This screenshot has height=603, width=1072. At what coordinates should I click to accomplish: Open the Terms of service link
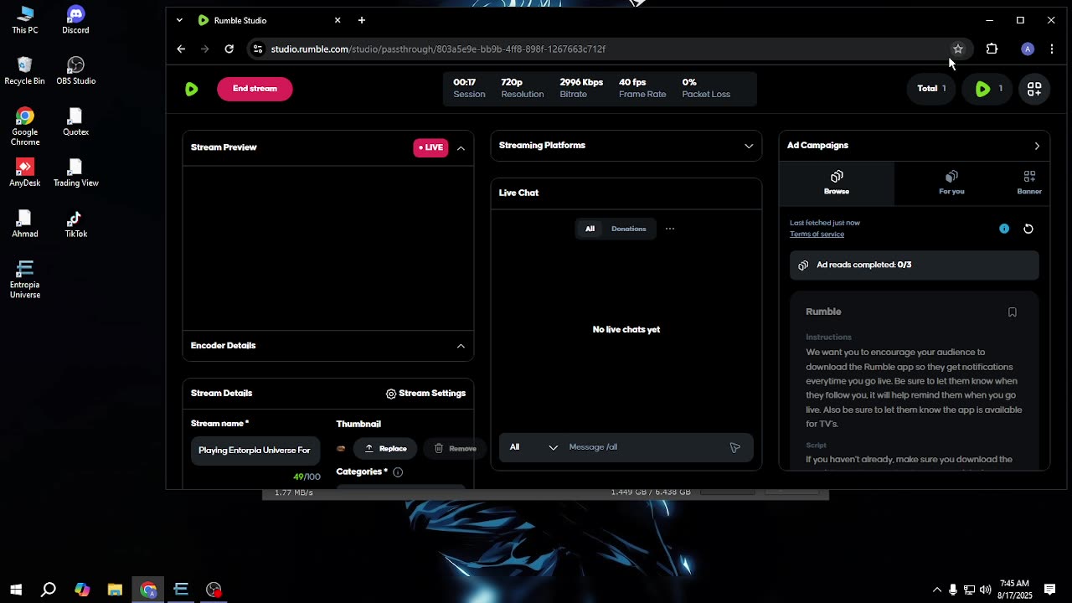pos(817,234)
